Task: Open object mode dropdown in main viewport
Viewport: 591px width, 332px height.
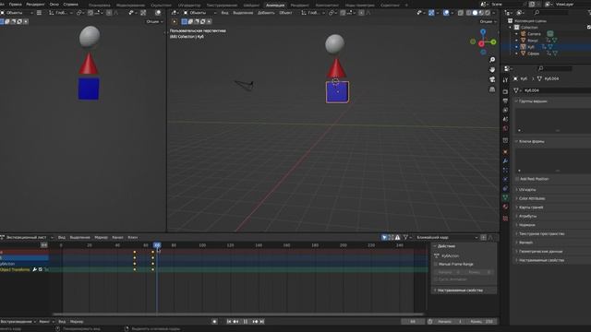Action: [x=199, y=13]
